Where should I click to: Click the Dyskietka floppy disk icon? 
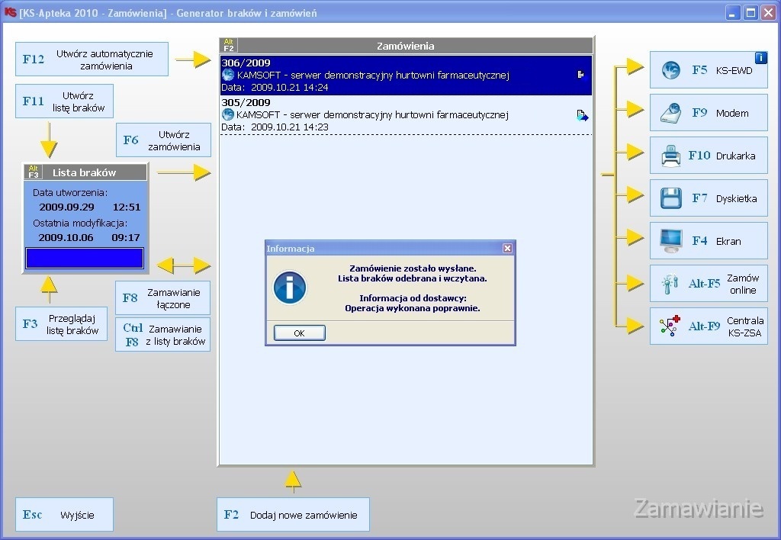670,199
